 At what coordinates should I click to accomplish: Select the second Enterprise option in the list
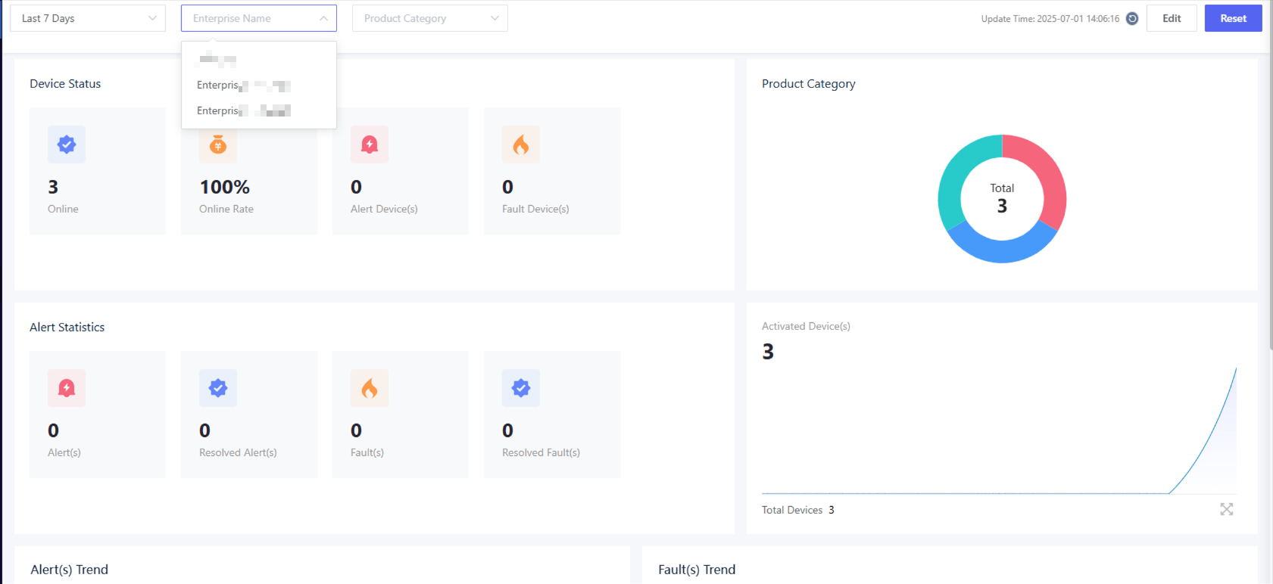point(243,85)
